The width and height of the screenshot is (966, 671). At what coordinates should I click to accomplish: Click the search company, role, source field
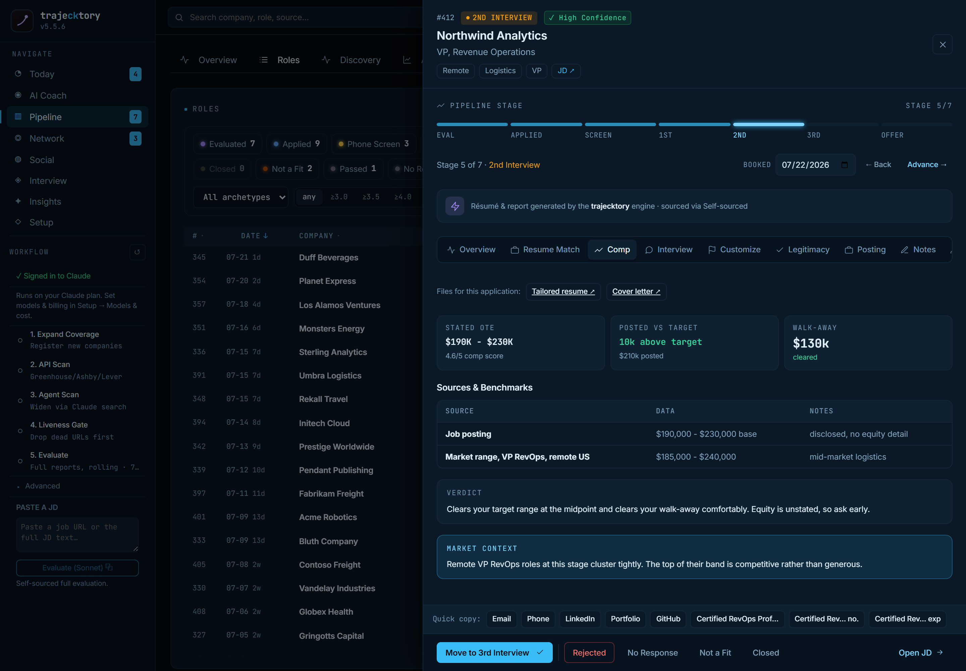[295, 17]
